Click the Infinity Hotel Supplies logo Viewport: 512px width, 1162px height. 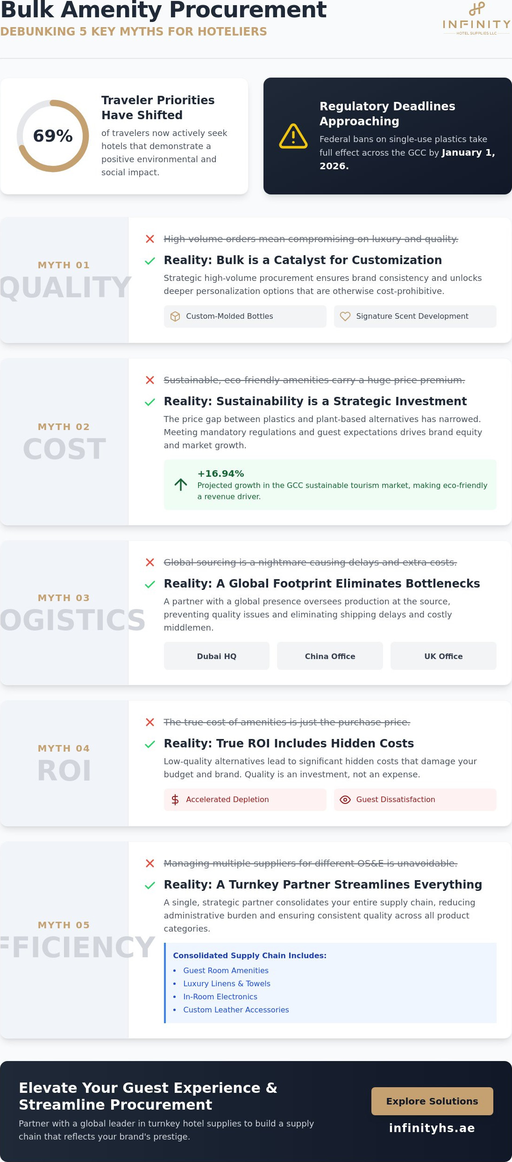pos(476,19)
